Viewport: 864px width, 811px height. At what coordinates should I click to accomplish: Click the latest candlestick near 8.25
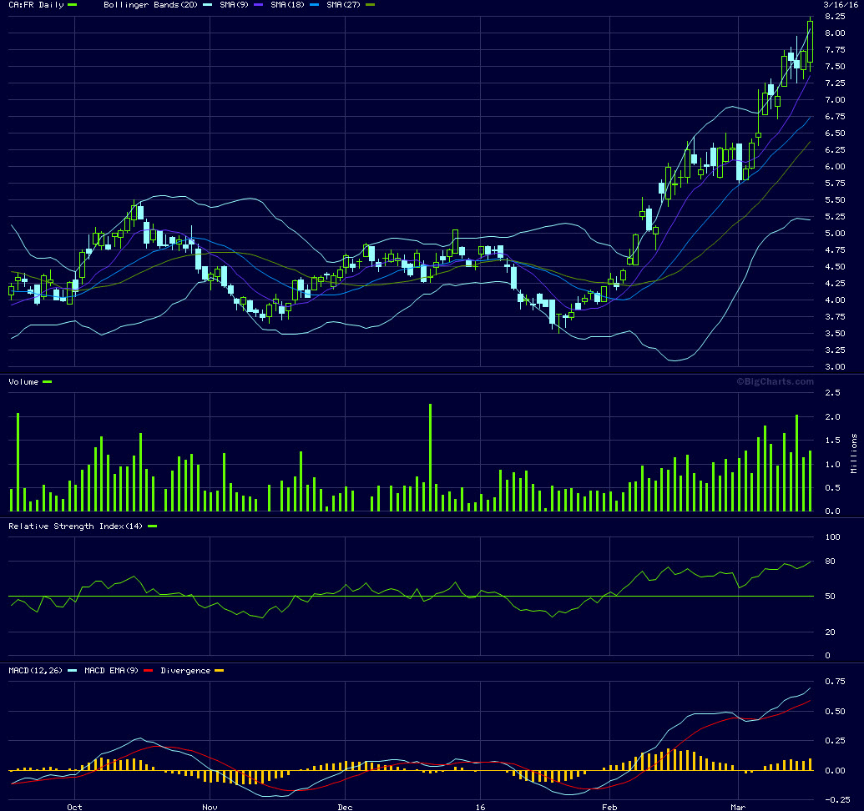[810, 44]
